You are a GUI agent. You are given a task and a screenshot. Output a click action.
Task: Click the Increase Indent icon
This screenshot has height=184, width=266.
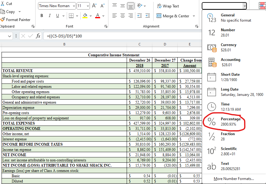point(147,16)
